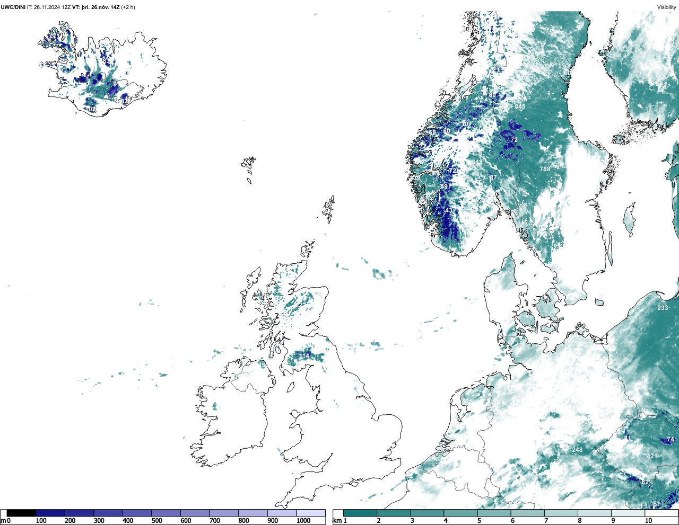Pick the 7–8 km pale teal swatch
The image size is (679, 525).
[561, 513]
